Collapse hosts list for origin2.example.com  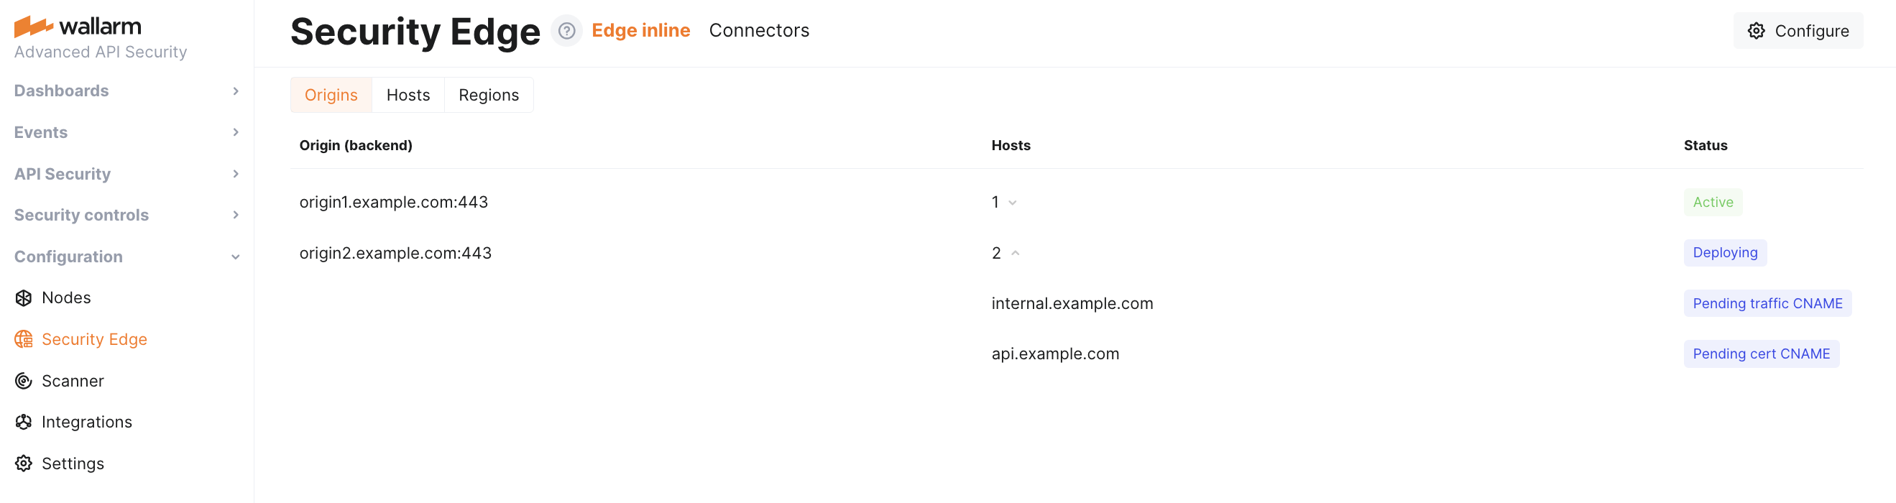pos(1015,254)
